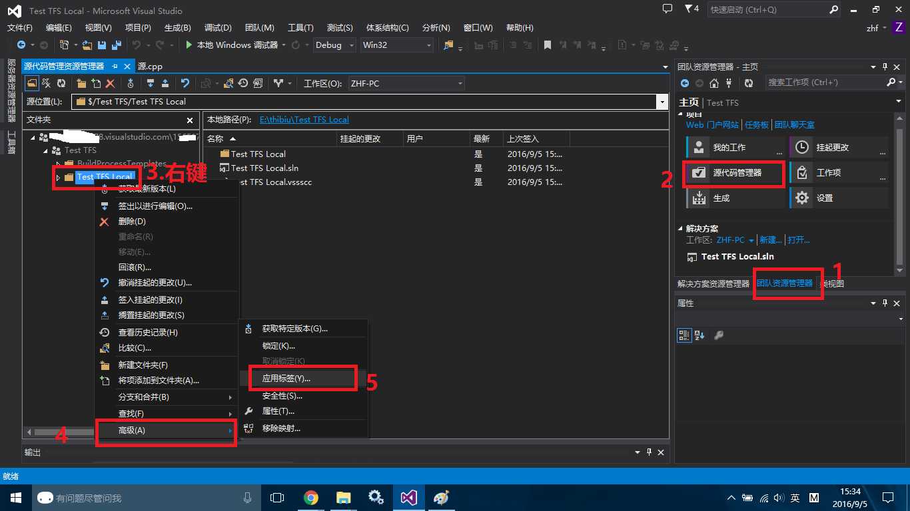The height and width of the screenshot is (511, 910).
Task: Click the add items to folder icon
Action: coord(96,83)
